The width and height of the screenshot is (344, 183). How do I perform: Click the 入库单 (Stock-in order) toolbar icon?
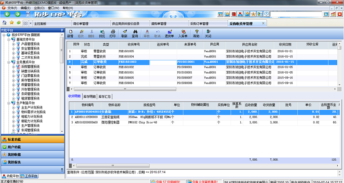182,33
